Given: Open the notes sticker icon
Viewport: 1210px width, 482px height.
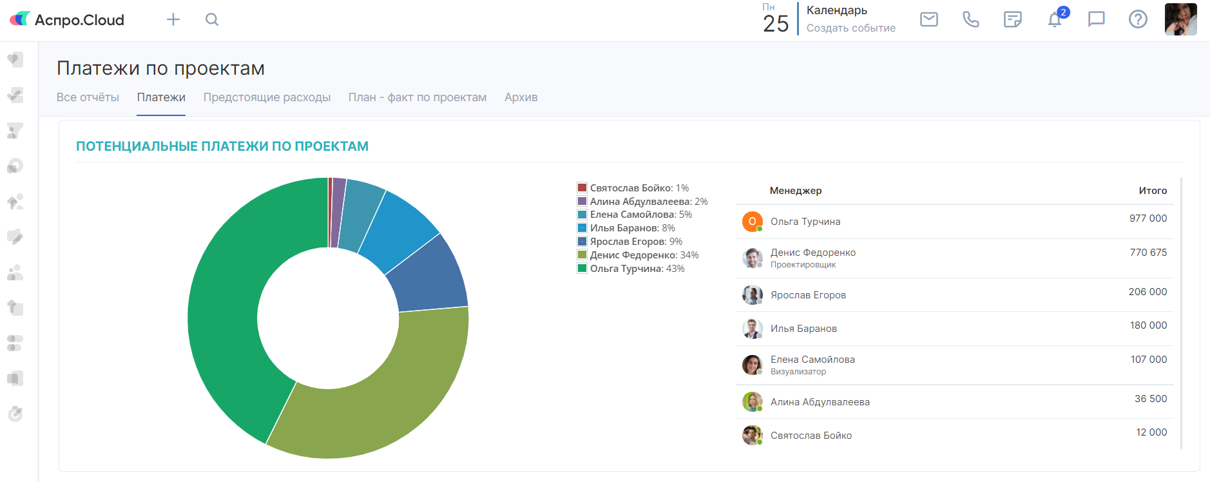Looking at the screenshot, I should [1012, 19].
